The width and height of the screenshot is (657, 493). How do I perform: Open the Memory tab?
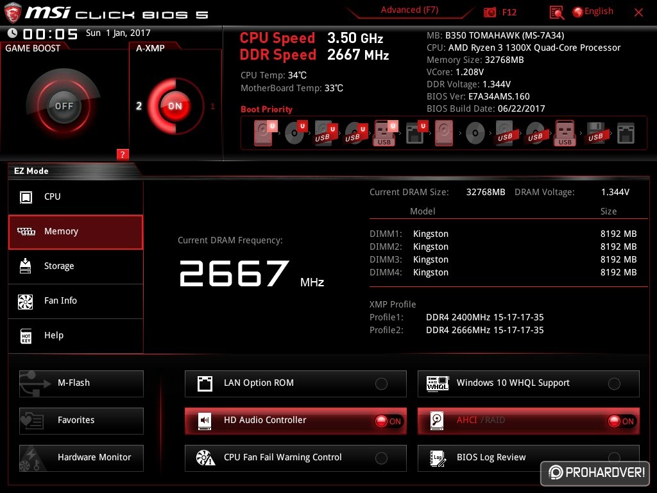pos(76,232)
